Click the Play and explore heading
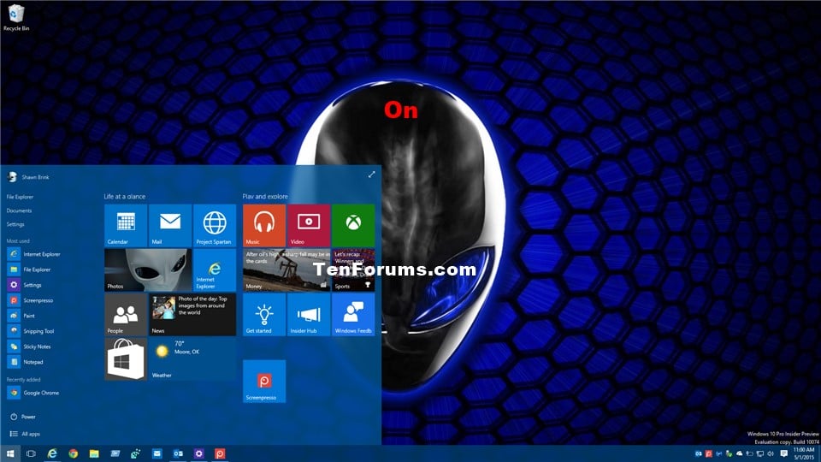The image size is (821, 462). (x=265, y=197)
